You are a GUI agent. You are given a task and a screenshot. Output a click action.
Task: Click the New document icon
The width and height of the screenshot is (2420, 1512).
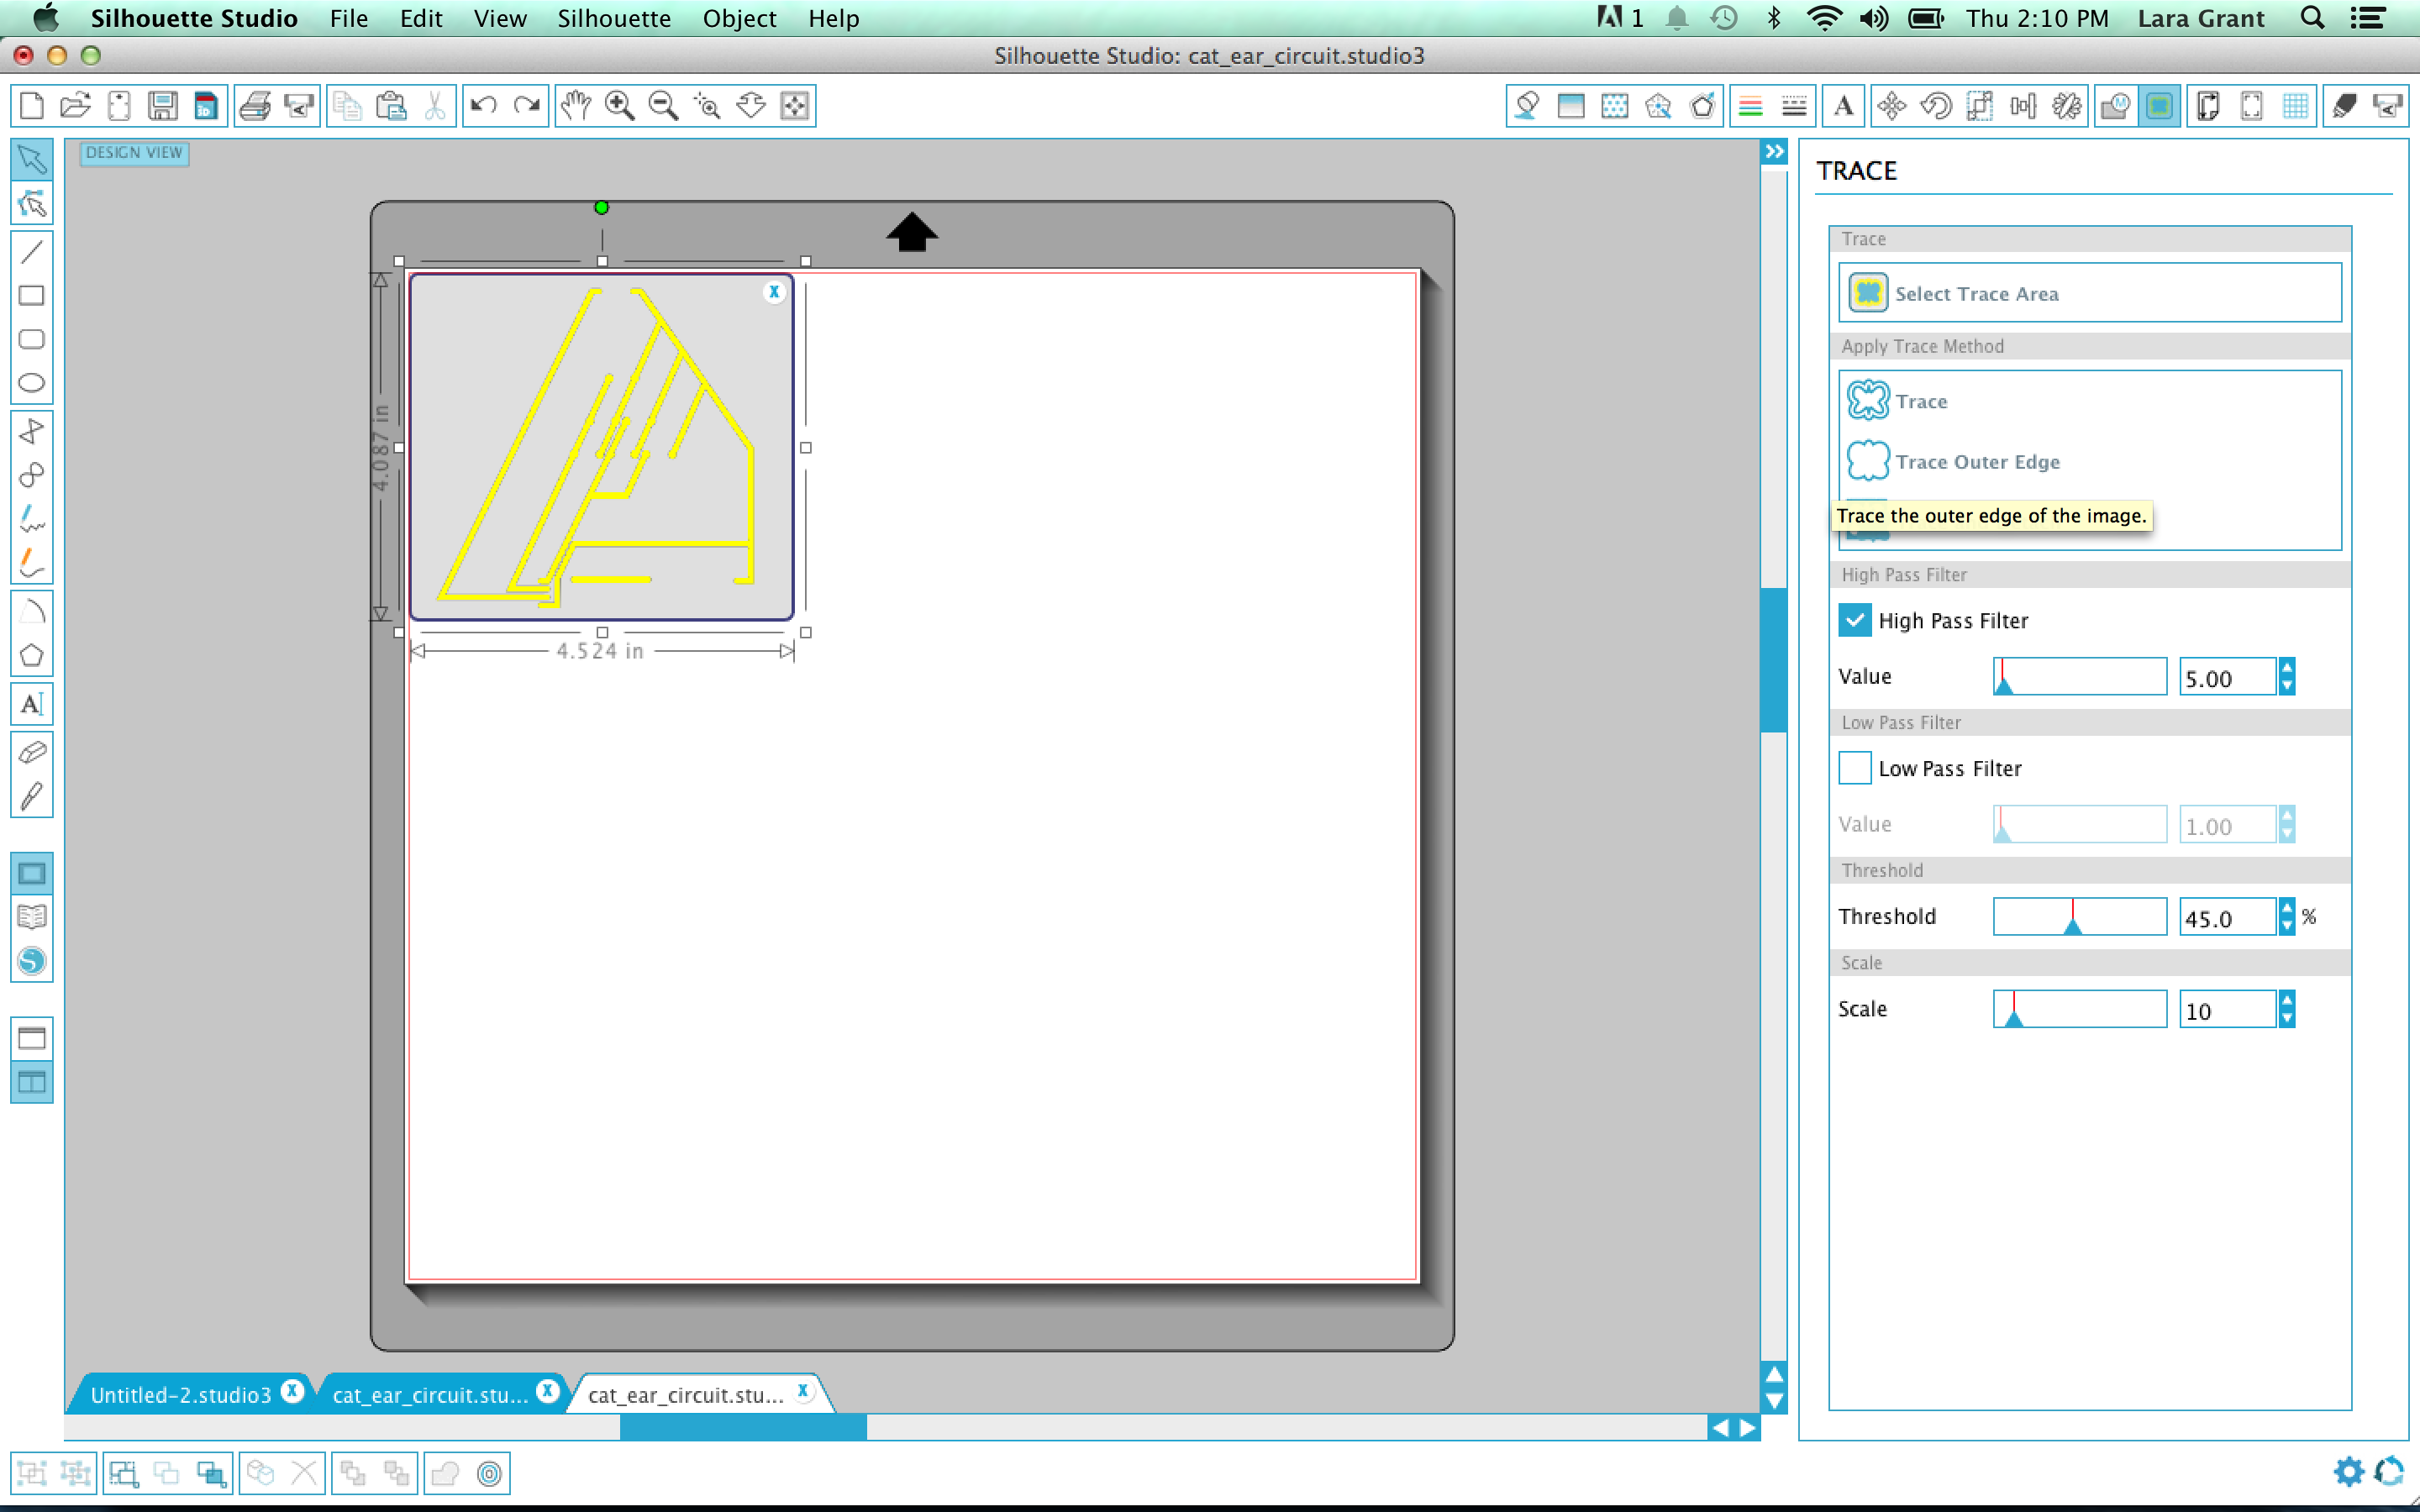32,105
